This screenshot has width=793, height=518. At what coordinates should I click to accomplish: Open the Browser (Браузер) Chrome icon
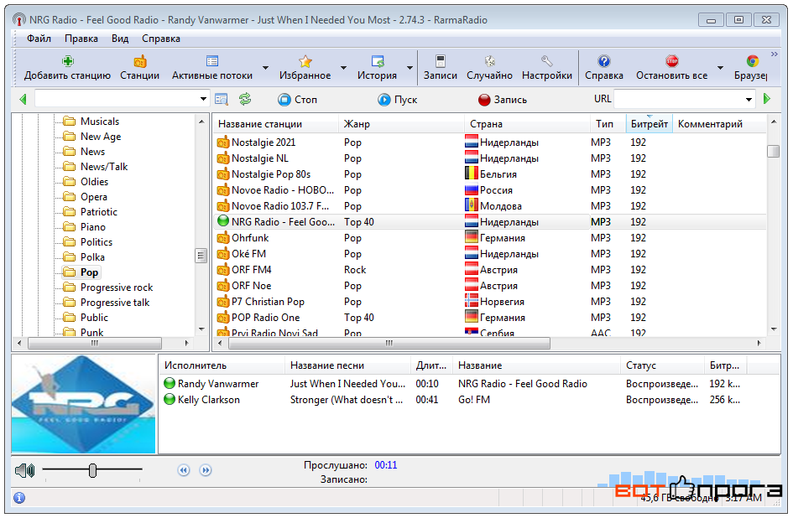[x=752, y=68]
